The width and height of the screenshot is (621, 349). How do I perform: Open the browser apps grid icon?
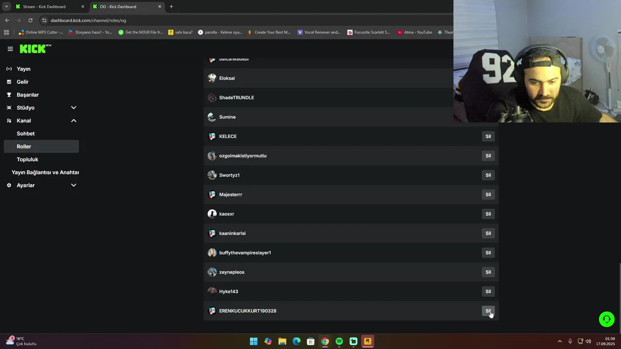tap(6, 32)
